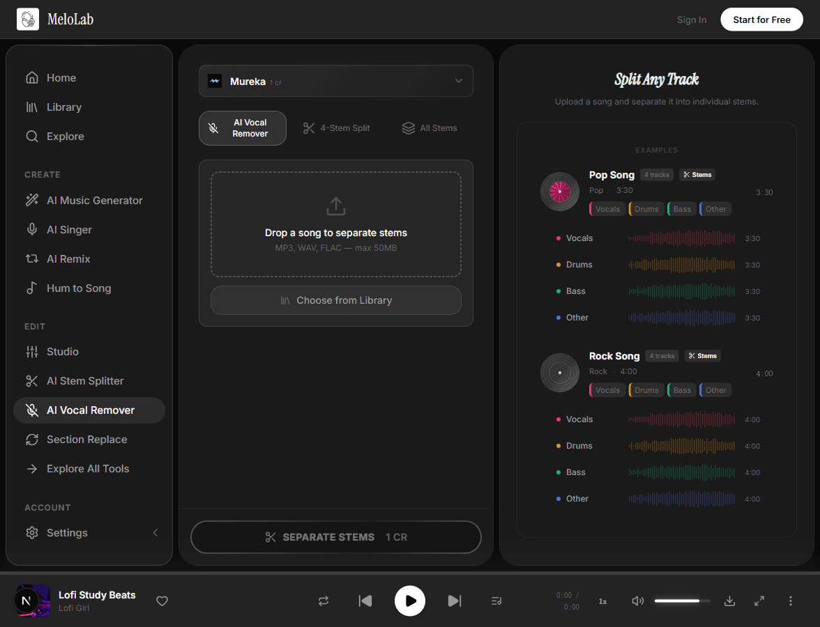Click Pop Song Vocals waveform
820x627 pixels.
[681, 238]
